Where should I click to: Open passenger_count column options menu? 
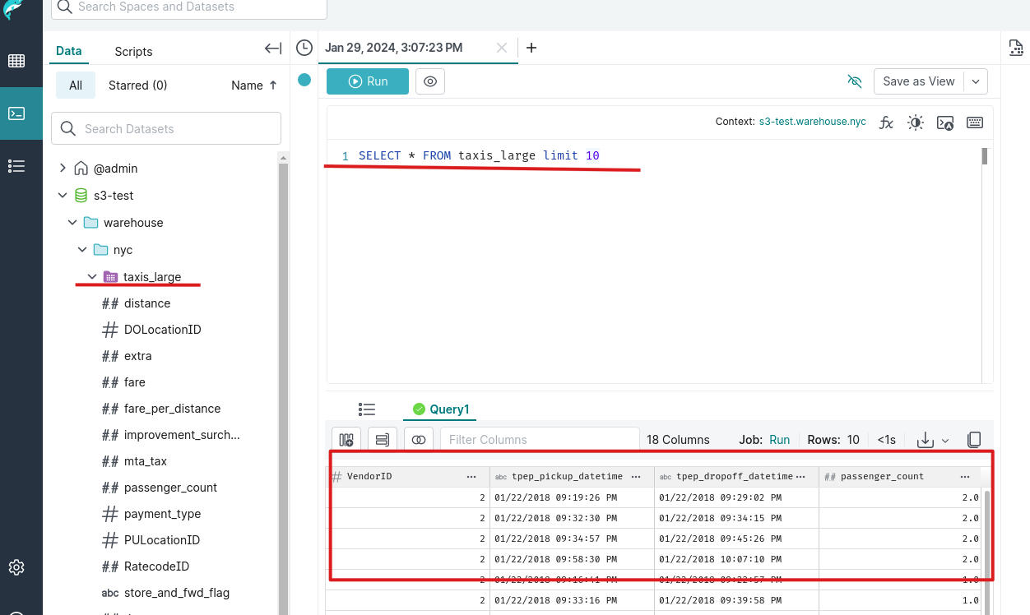tap(965, 477)
